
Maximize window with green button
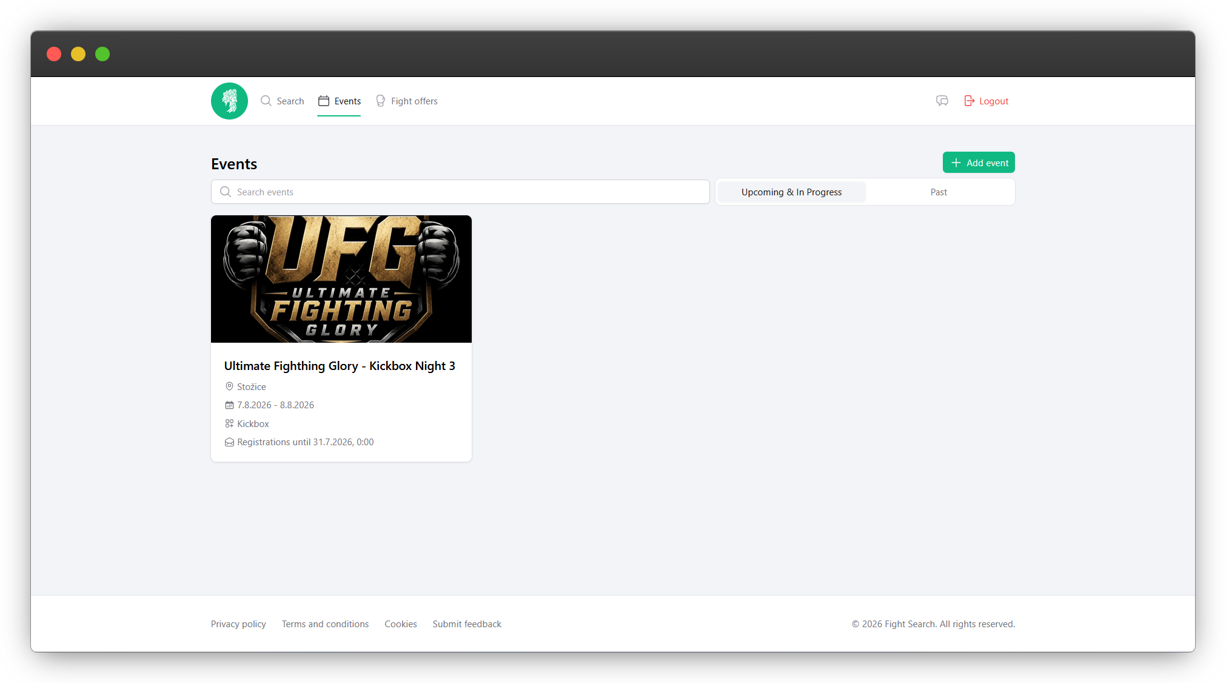tap(102, 54)
